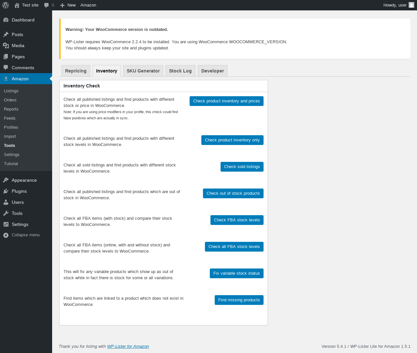Click the Settings sliders icon
Screen dimensions: 417x353
pyautogui.click(x=6, y=224)
